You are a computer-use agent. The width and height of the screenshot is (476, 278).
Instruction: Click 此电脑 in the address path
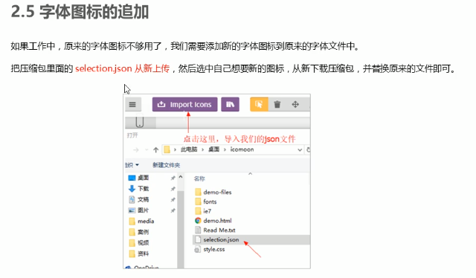(189, 149)
